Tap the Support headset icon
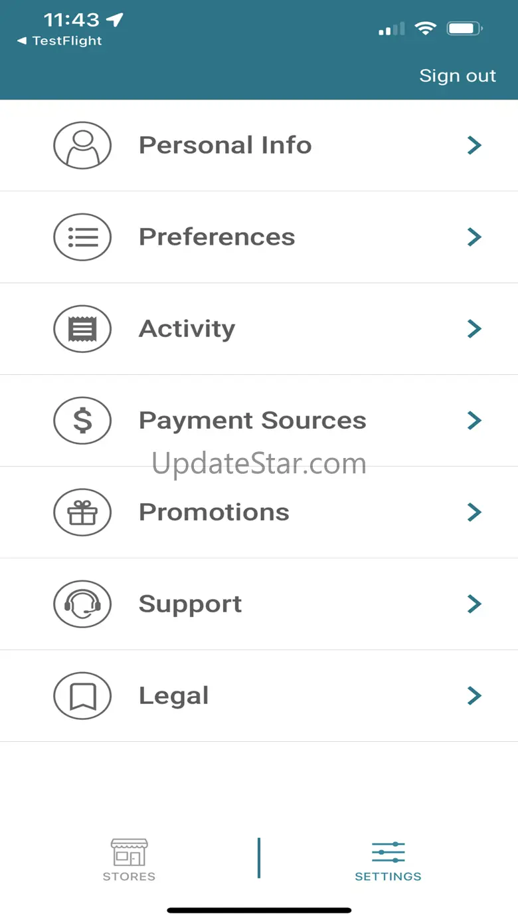 tap(82, 604)
